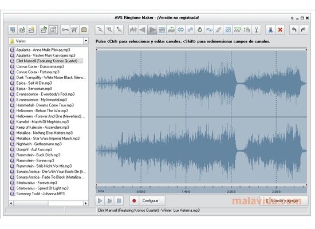Click the lower channel waveform
This screenshot has width=315, height=229.
pyautogui.click(x=201, y=150)
